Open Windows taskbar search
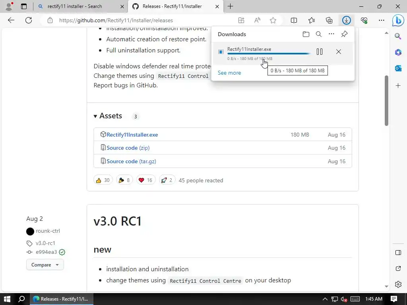 pyautogui.click(x=21, y=299)
